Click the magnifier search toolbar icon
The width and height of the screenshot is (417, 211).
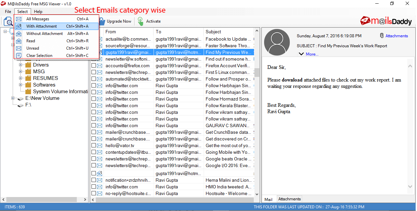click(x=8, y=22)
